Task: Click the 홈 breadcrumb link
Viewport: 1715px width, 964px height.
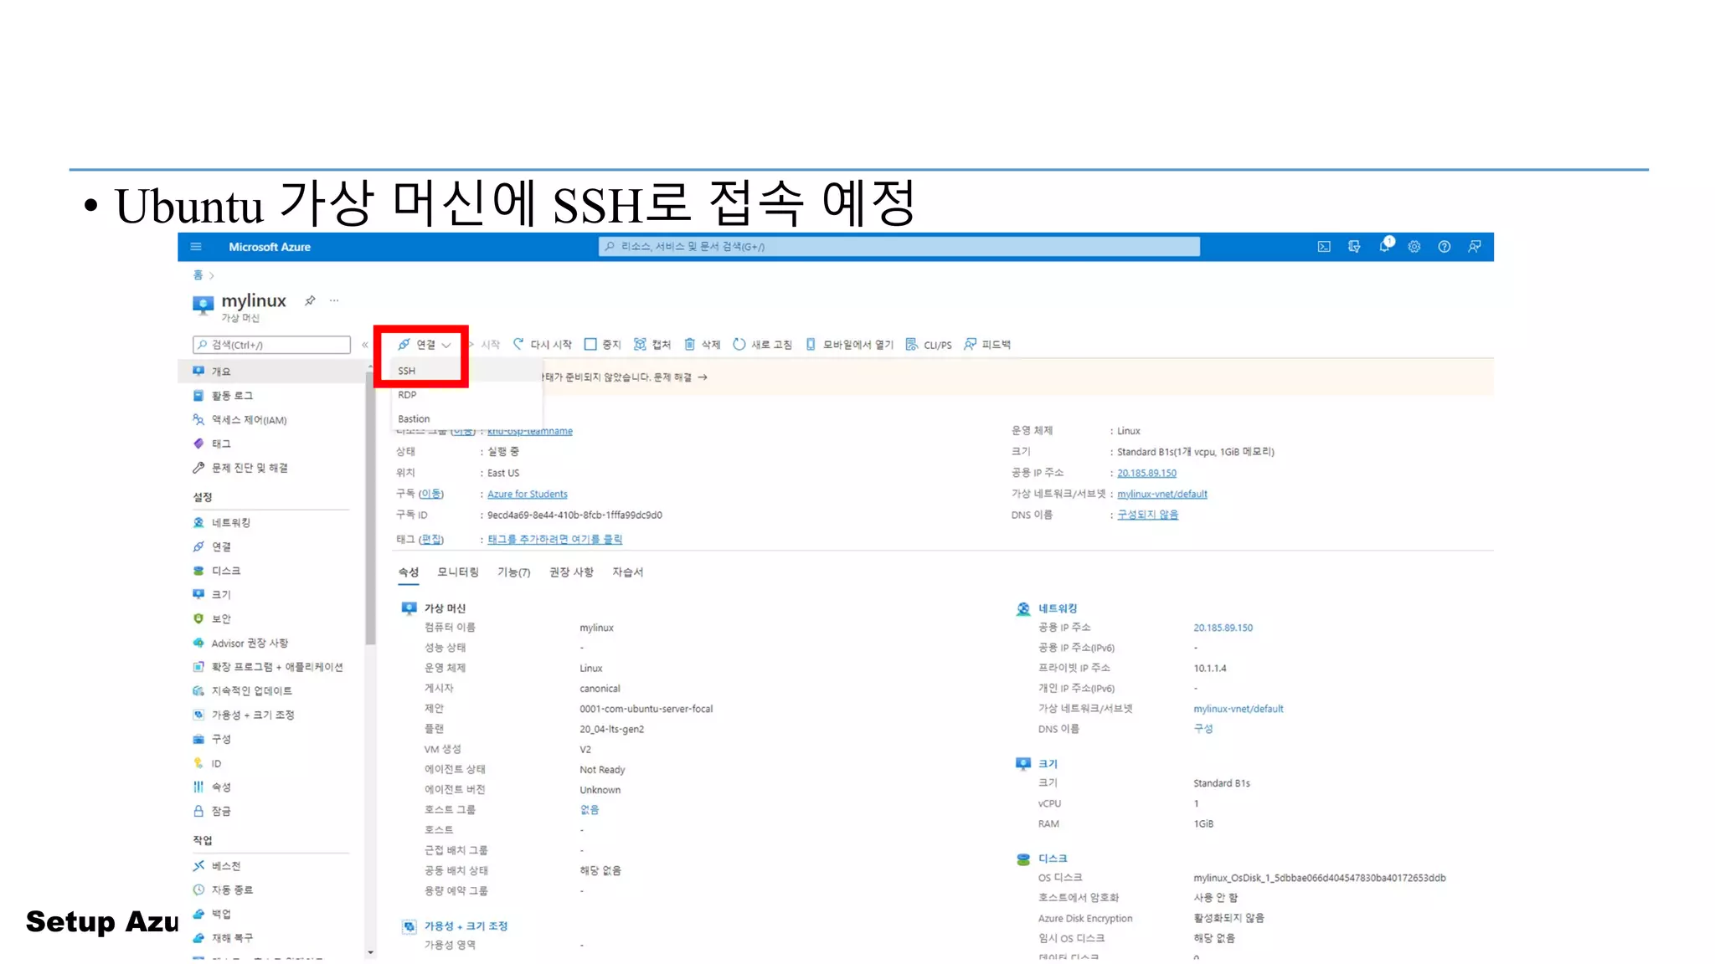Action: pos(198,275)
